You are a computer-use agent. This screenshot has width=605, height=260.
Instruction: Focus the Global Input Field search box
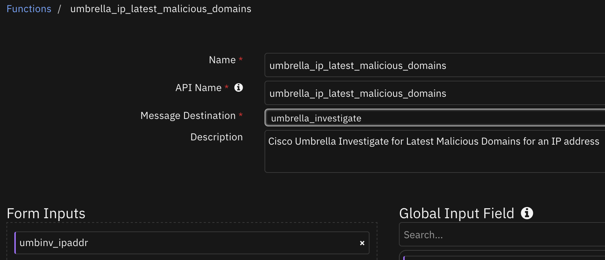502,235
